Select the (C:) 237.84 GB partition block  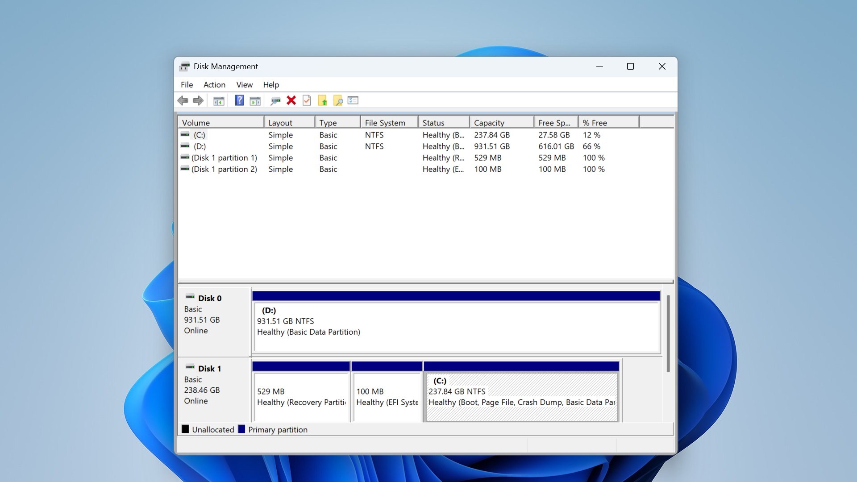click(x=521, y=391)
